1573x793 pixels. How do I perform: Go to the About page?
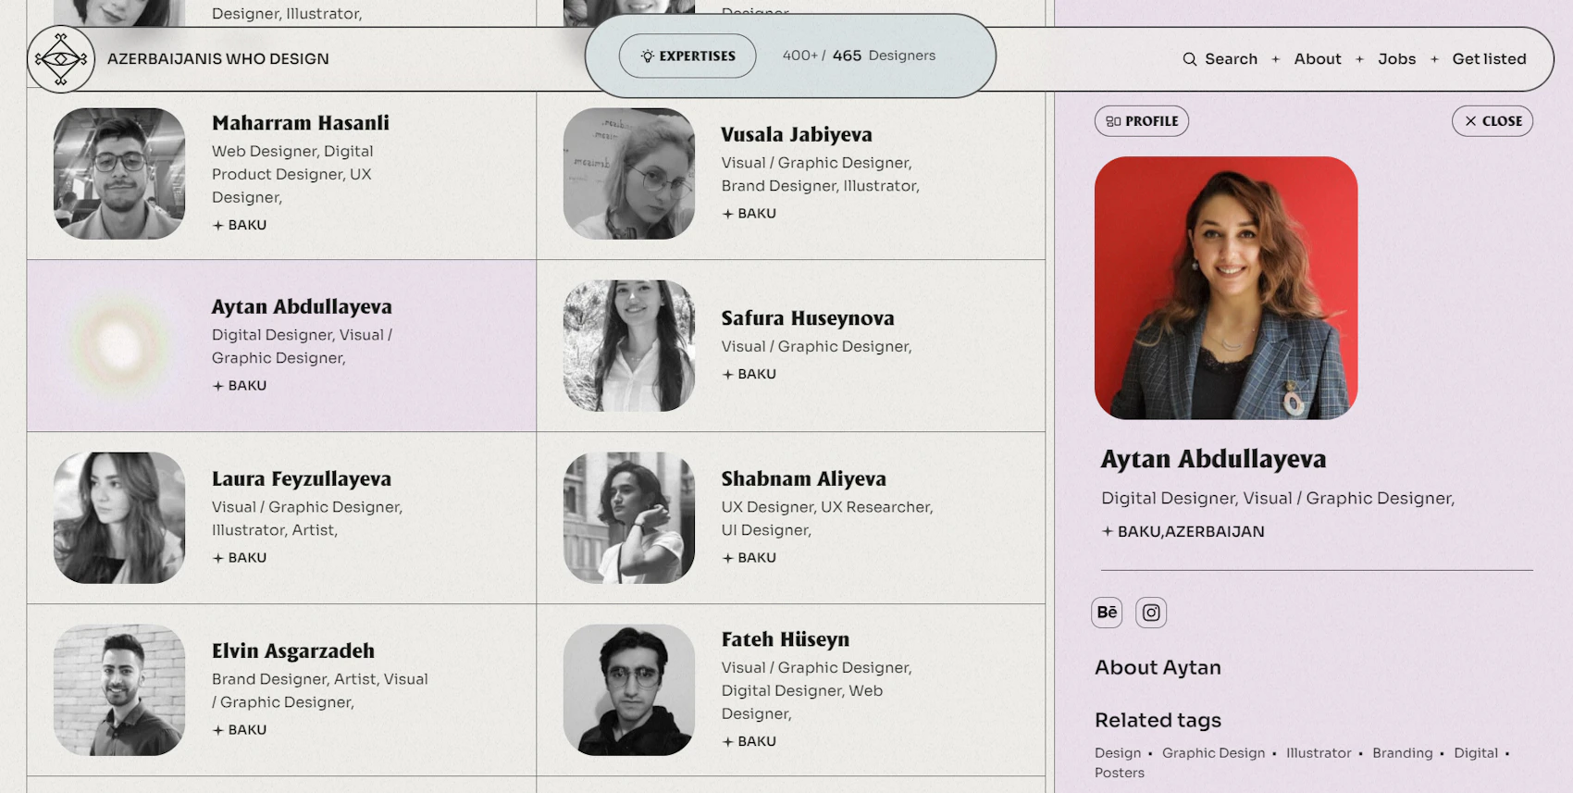point(1318,59)
